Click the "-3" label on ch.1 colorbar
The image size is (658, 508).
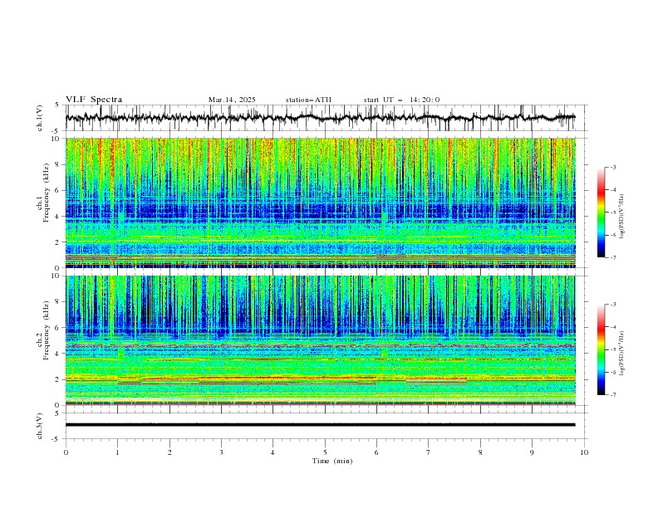pyautogui.click(x=612, y=167)
